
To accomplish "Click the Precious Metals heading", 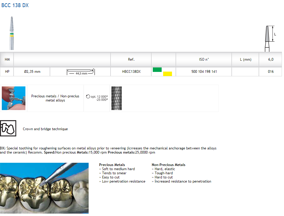I will pos(112,165).
